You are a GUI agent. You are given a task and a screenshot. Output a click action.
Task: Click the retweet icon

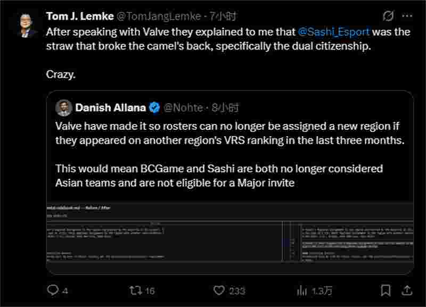click(x=135, y=291)
